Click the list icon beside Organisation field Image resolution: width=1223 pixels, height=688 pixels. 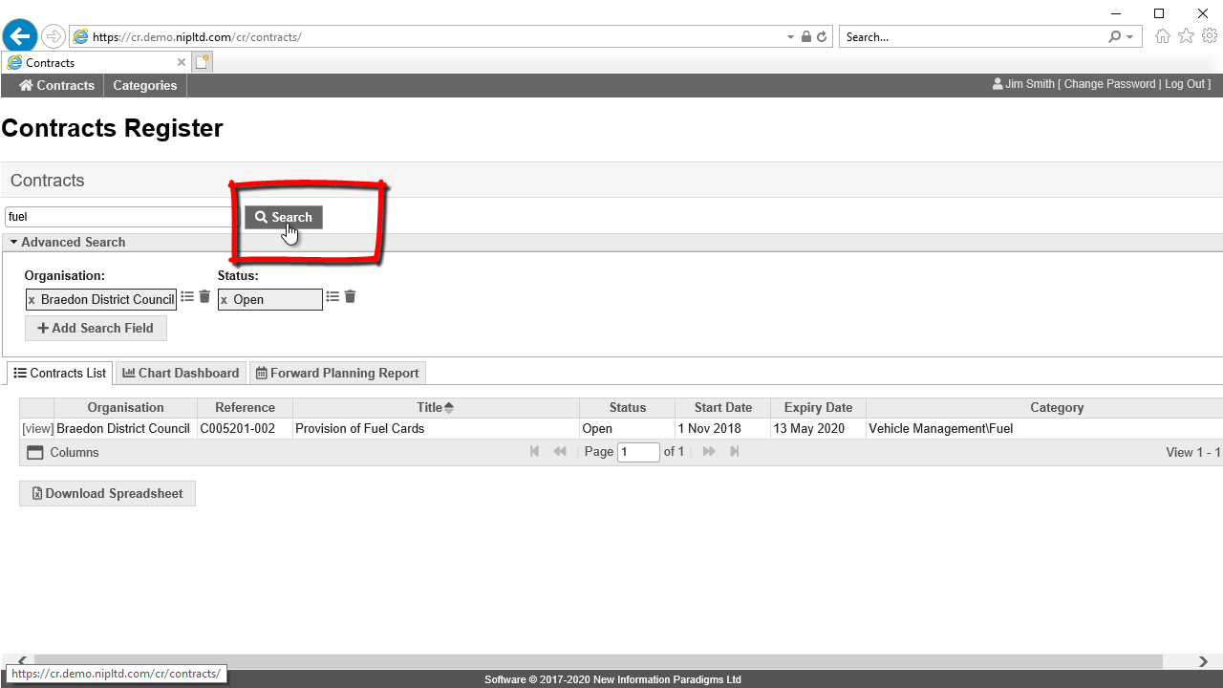tap(187, 297)
